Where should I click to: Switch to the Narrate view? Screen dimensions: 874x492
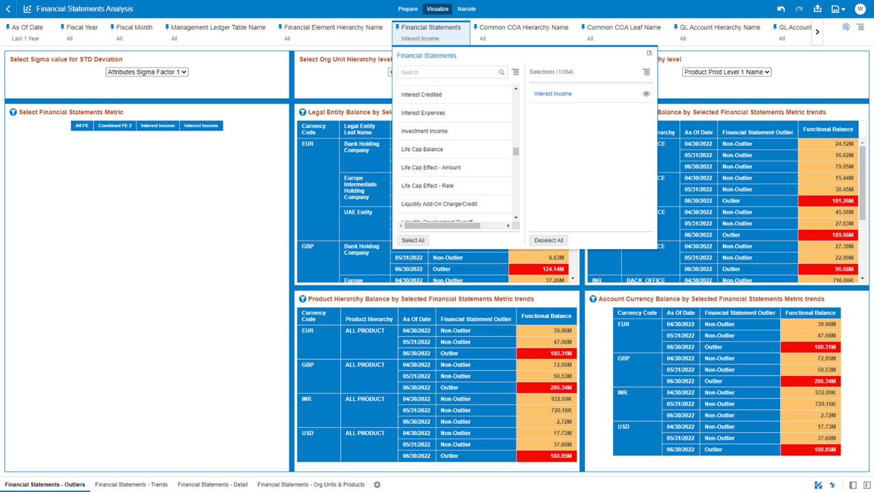(466, 9)
